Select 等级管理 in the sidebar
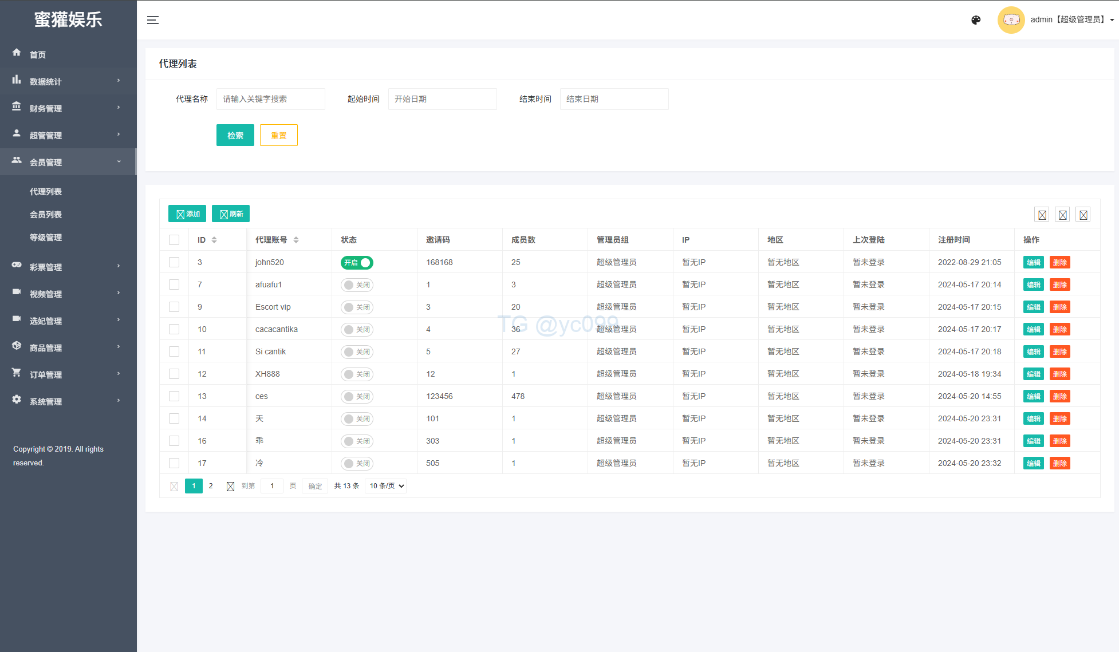1119x652 pixels. click(x=46, y=238)
